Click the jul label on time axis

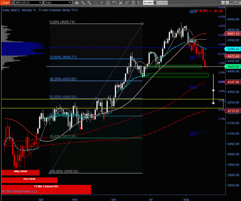click(x=151, y=199)
